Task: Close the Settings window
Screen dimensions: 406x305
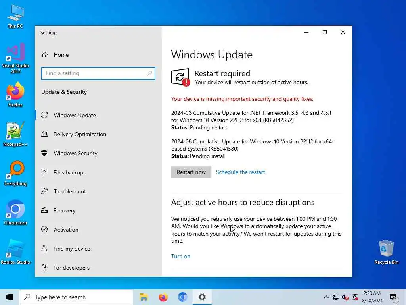Action: click(x=343, y=32)
